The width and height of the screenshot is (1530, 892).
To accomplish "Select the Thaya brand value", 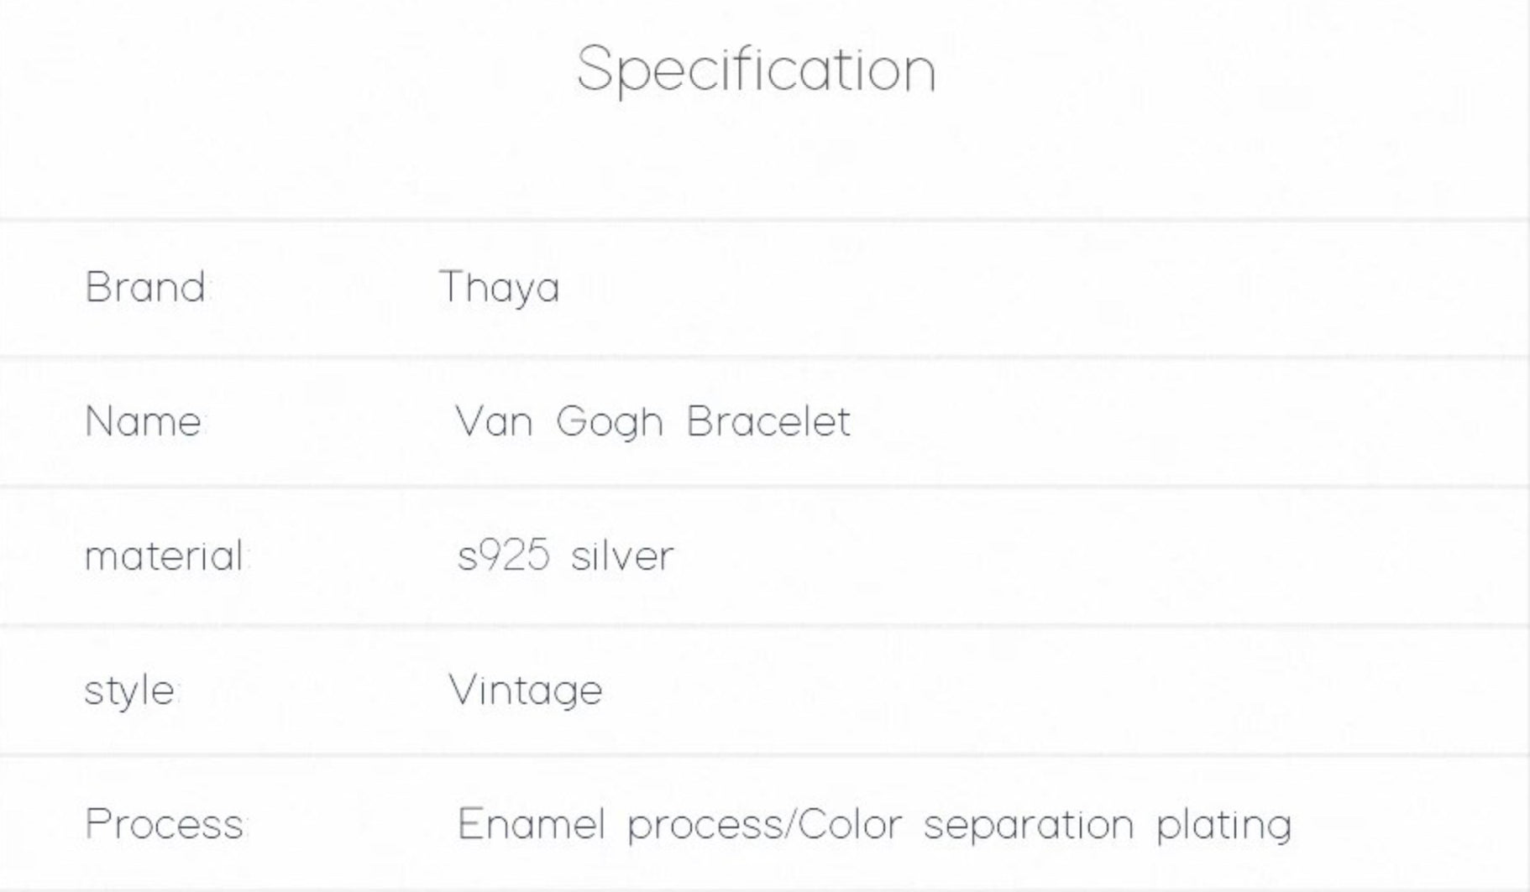I will (x=499, y=288).
